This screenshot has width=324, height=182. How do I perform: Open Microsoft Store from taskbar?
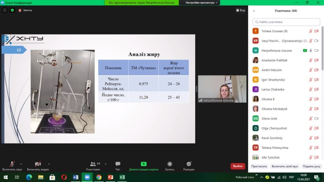click(52, 177)
